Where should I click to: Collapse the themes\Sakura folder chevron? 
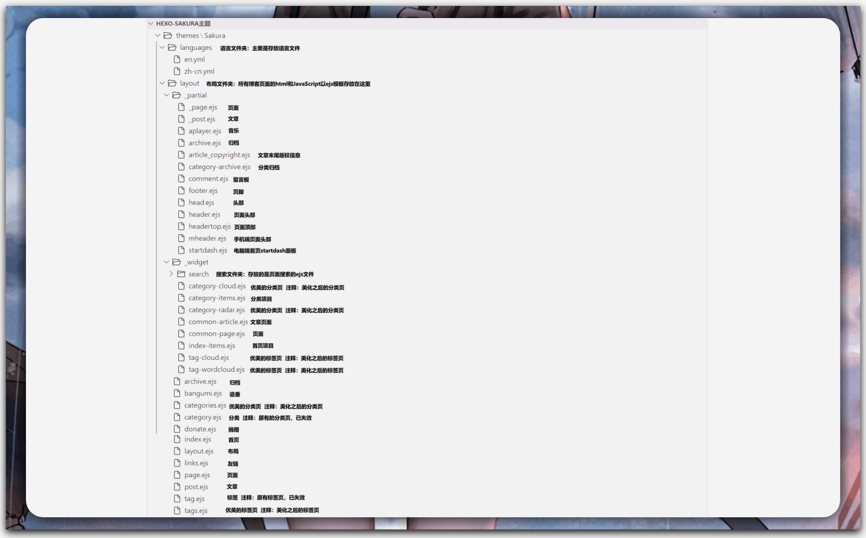point(158,35)
